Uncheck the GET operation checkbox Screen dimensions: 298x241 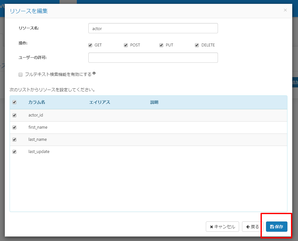(90, 45)
